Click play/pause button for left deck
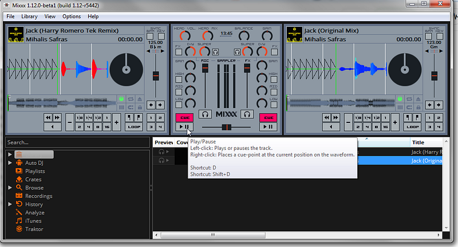This screenshot has height=247, width=458. click(184, 127)
